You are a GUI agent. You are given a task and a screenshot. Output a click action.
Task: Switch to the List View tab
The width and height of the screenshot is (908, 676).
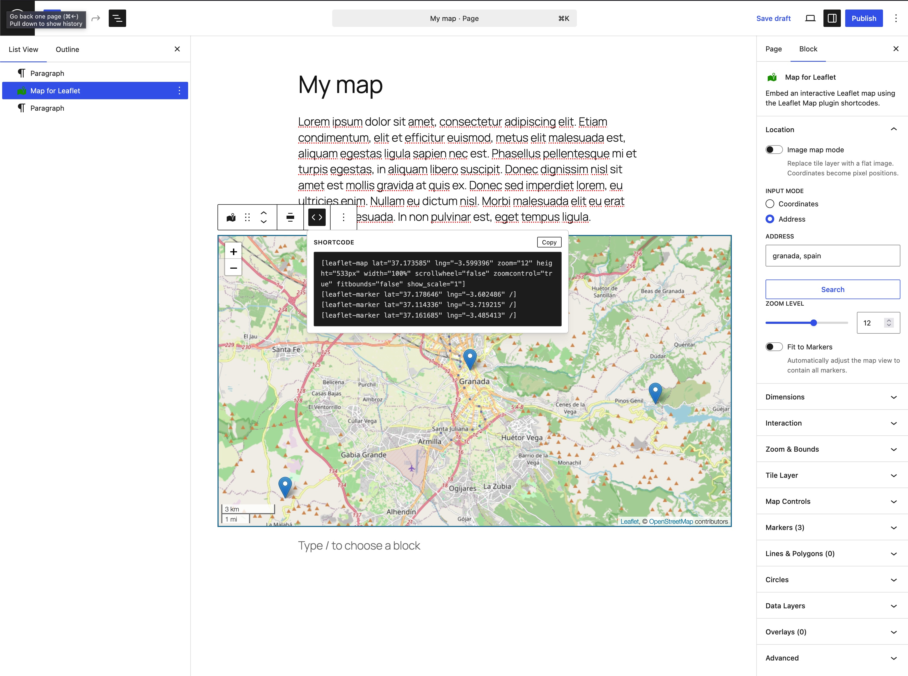tap(23, 49)
